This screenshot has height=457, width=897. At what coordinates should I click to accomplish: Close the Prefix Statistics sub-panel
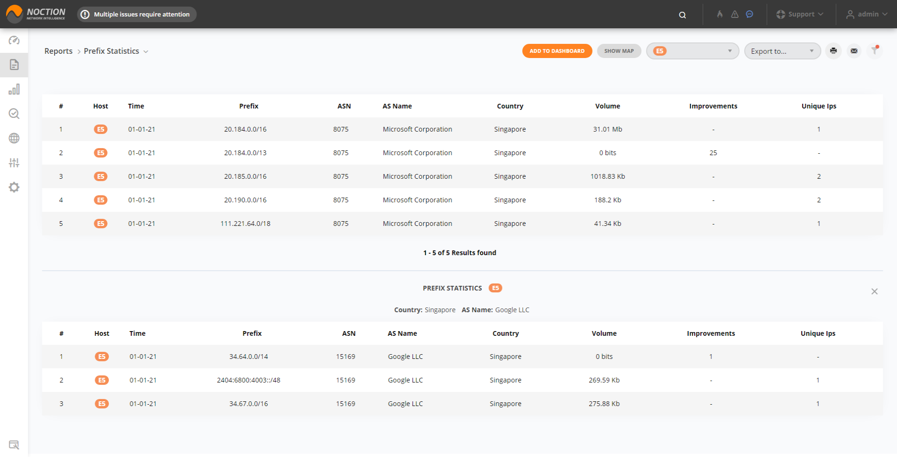pos(874,291)
